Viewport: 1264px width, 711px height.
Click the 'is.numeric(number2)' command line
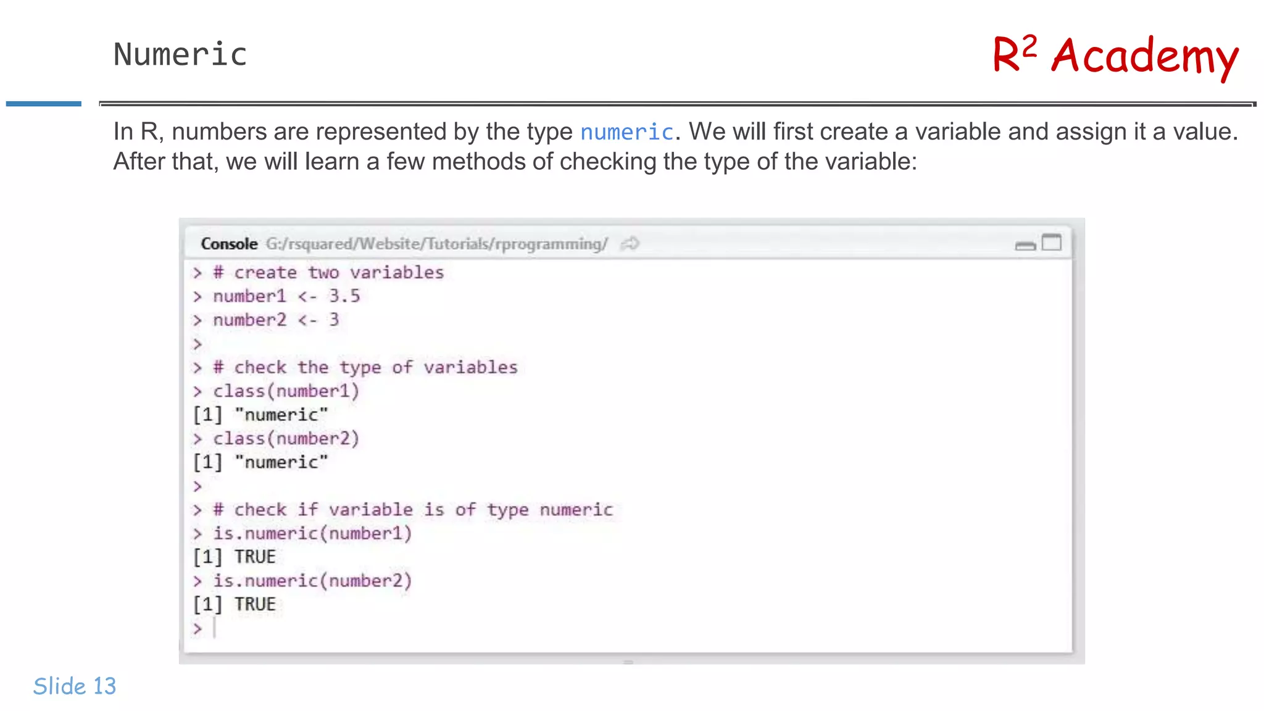[312, 581]
